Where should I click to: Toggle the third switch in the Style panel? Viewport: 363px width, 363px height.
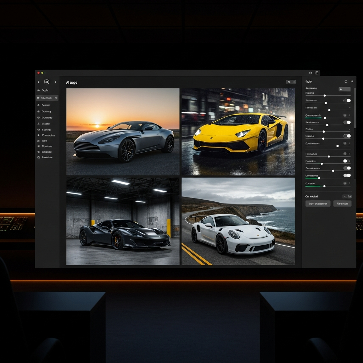click(347, 136)
